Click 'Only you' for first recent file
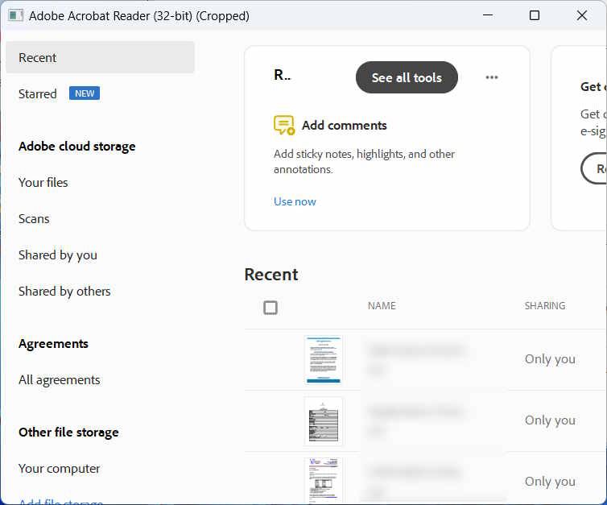The height and width of the screenshot is (505, 607). (550, 359)
